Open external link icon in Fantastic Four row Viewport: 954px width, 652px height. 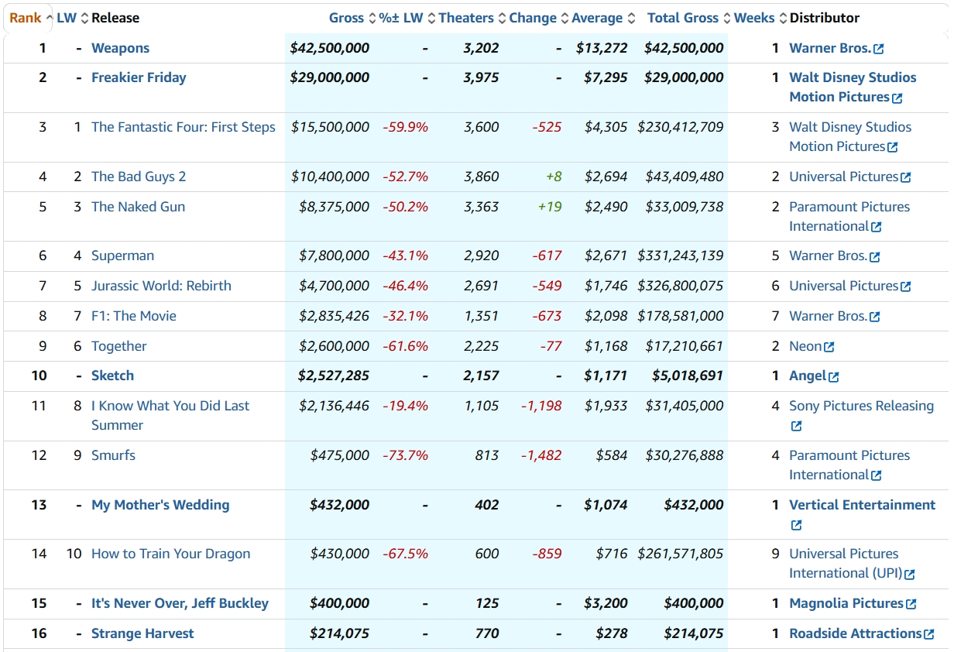[x=892, y=147]
